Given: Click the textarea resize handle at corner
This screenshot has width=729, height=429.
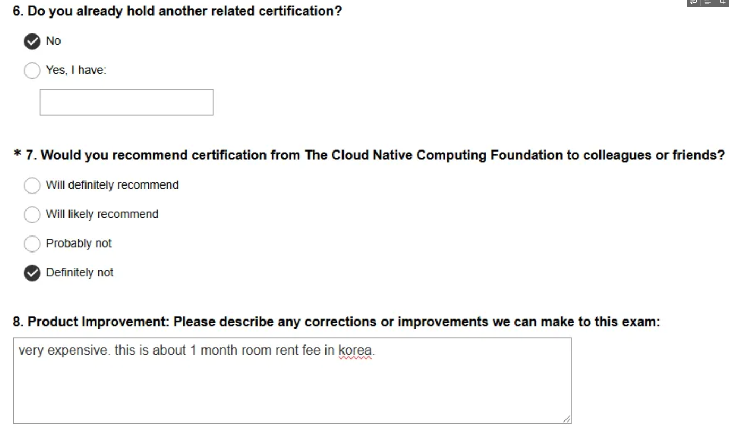Looking at the screenshot, I should (x=567, y=419).
